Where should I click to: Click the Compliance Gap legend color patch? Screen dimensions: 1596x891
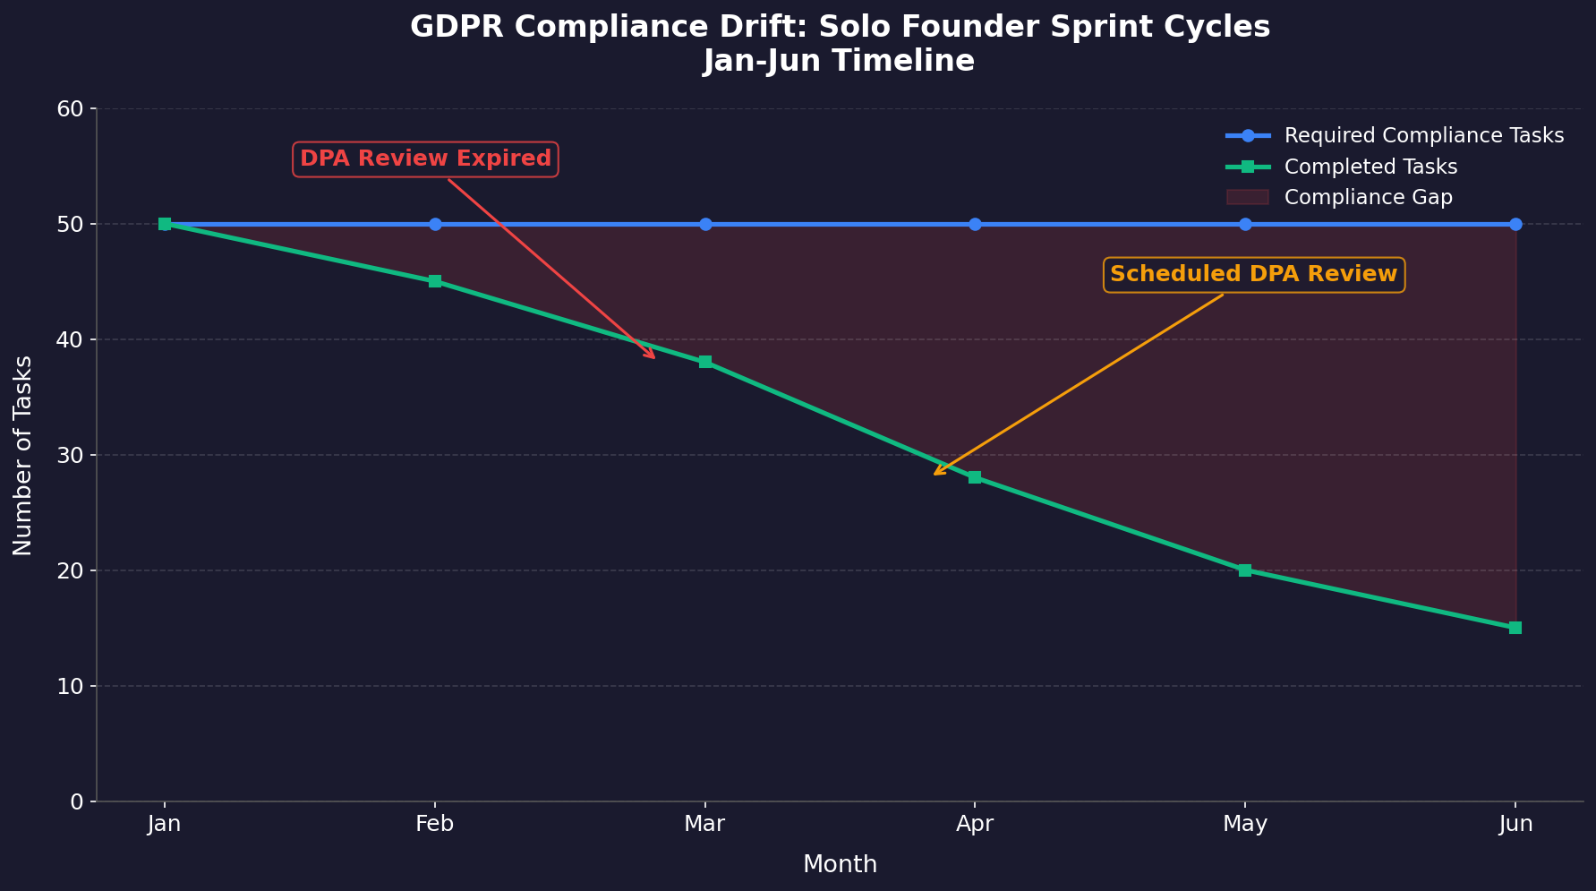coord(1248,197)
